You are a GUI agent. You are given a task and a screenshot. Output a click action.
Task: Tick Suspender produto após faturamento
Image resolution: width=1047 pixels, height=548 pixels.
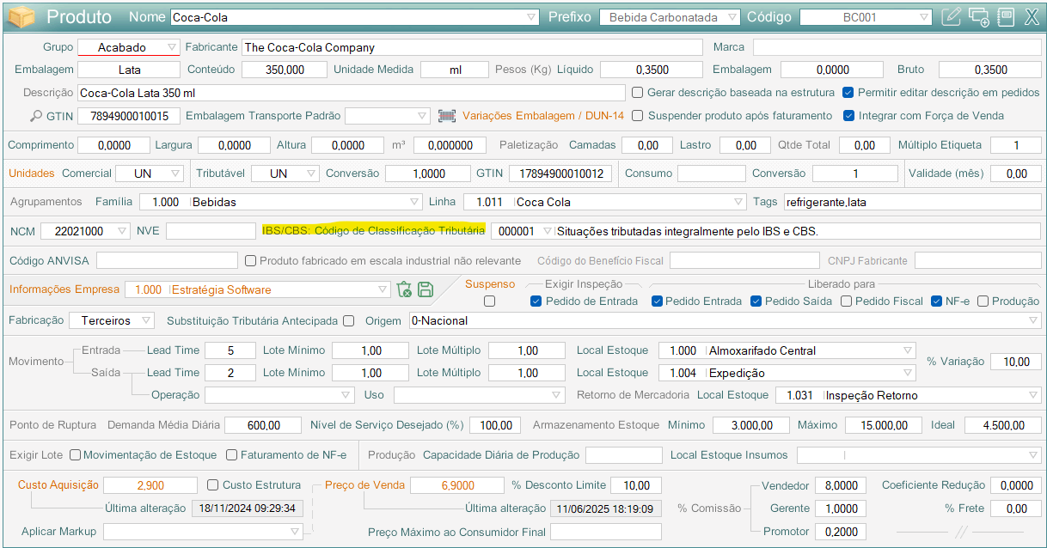[x=638, y=115]
